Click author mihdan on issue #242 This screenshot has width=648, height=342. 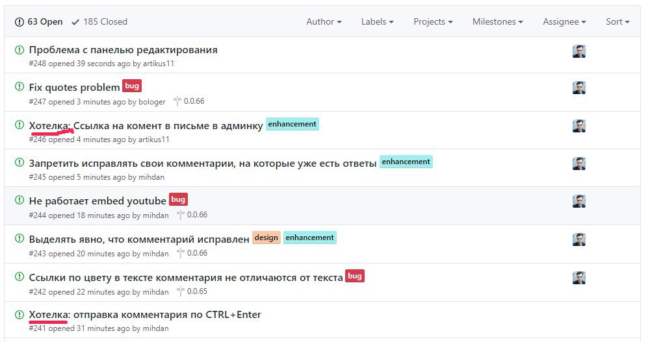click(x=156, y=292)
